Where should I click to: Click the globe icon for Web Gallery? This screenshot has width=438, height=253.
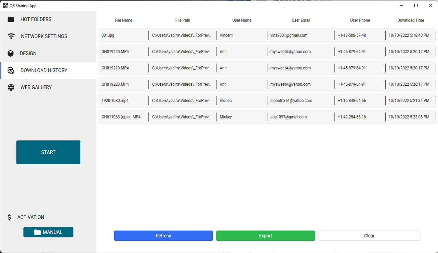coord(11,87)
